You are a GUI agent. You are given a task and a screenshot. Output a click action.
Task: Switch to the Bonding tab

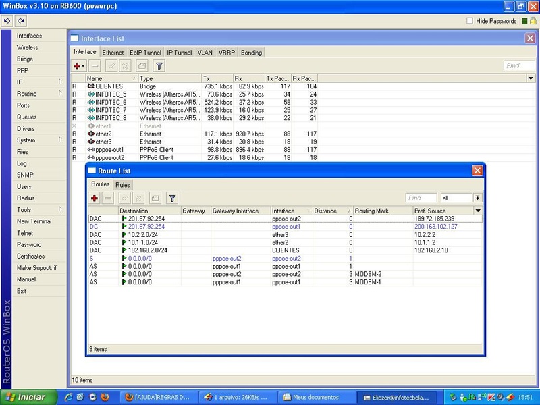click(251, 53)
